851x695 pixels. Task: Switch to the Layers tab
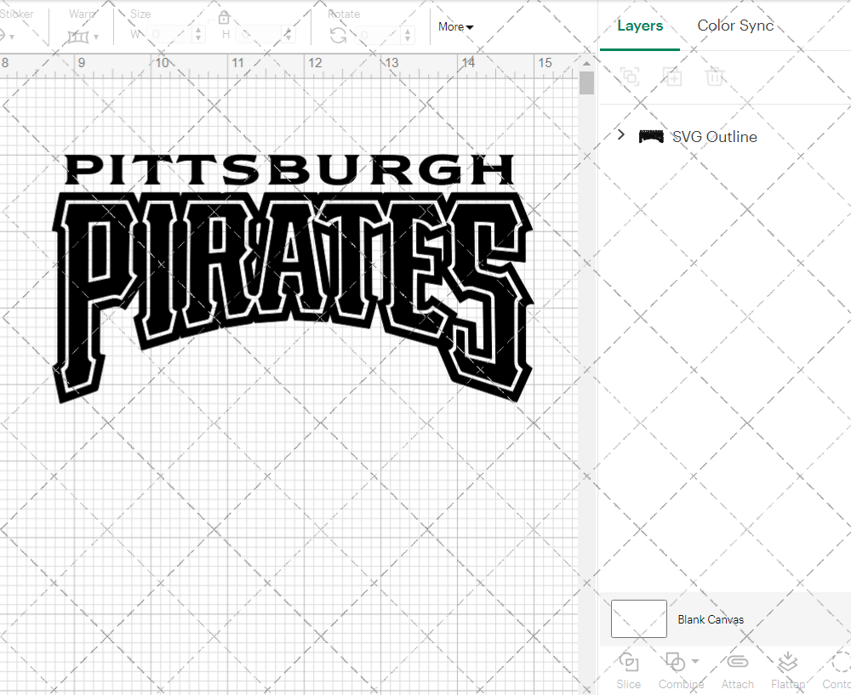[x=640, y=26]
